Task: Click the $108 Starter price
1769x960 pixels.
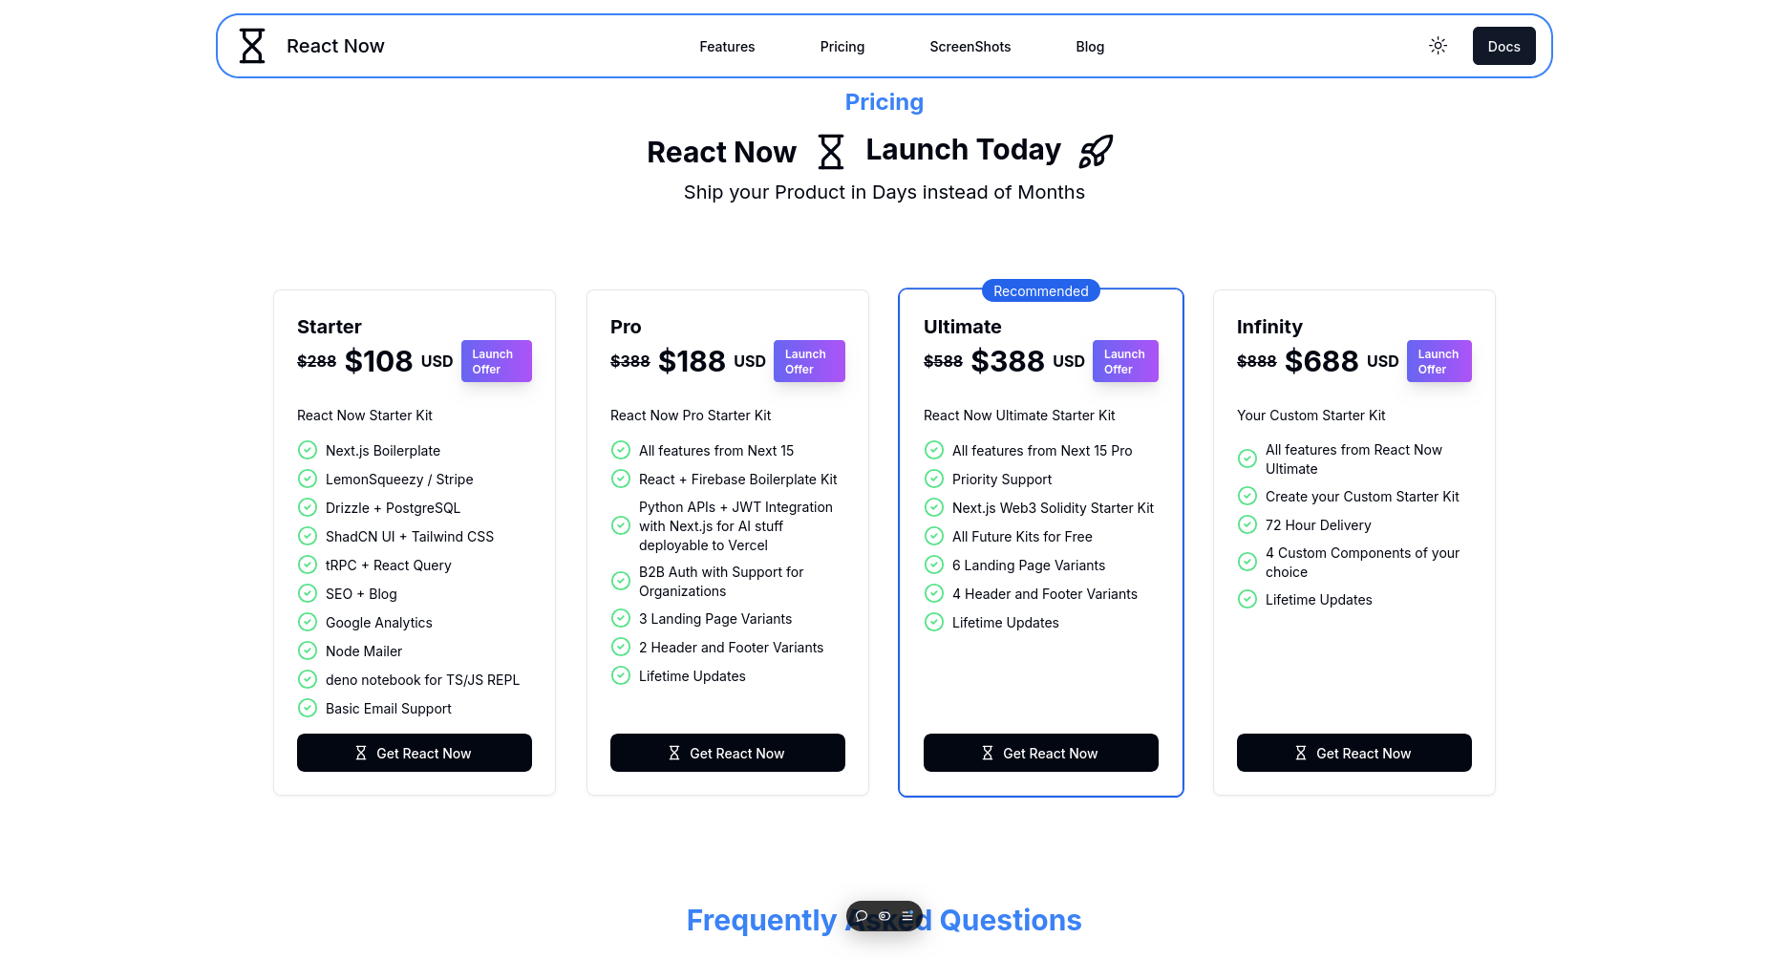Action: pyautogui.click(x=378, y=361)
